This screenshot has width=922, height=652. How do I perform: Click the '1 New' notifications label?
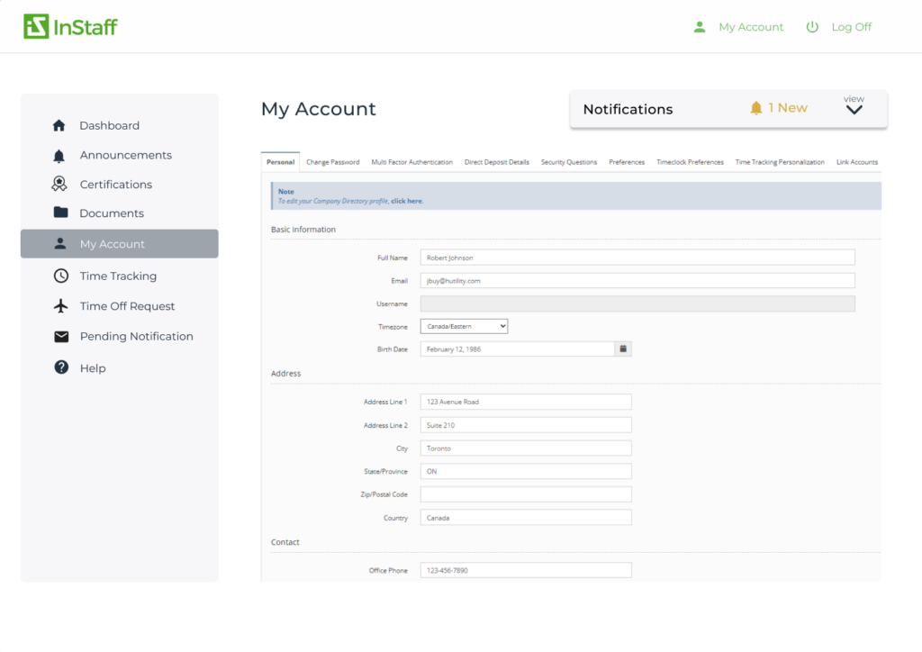[787, 108]
